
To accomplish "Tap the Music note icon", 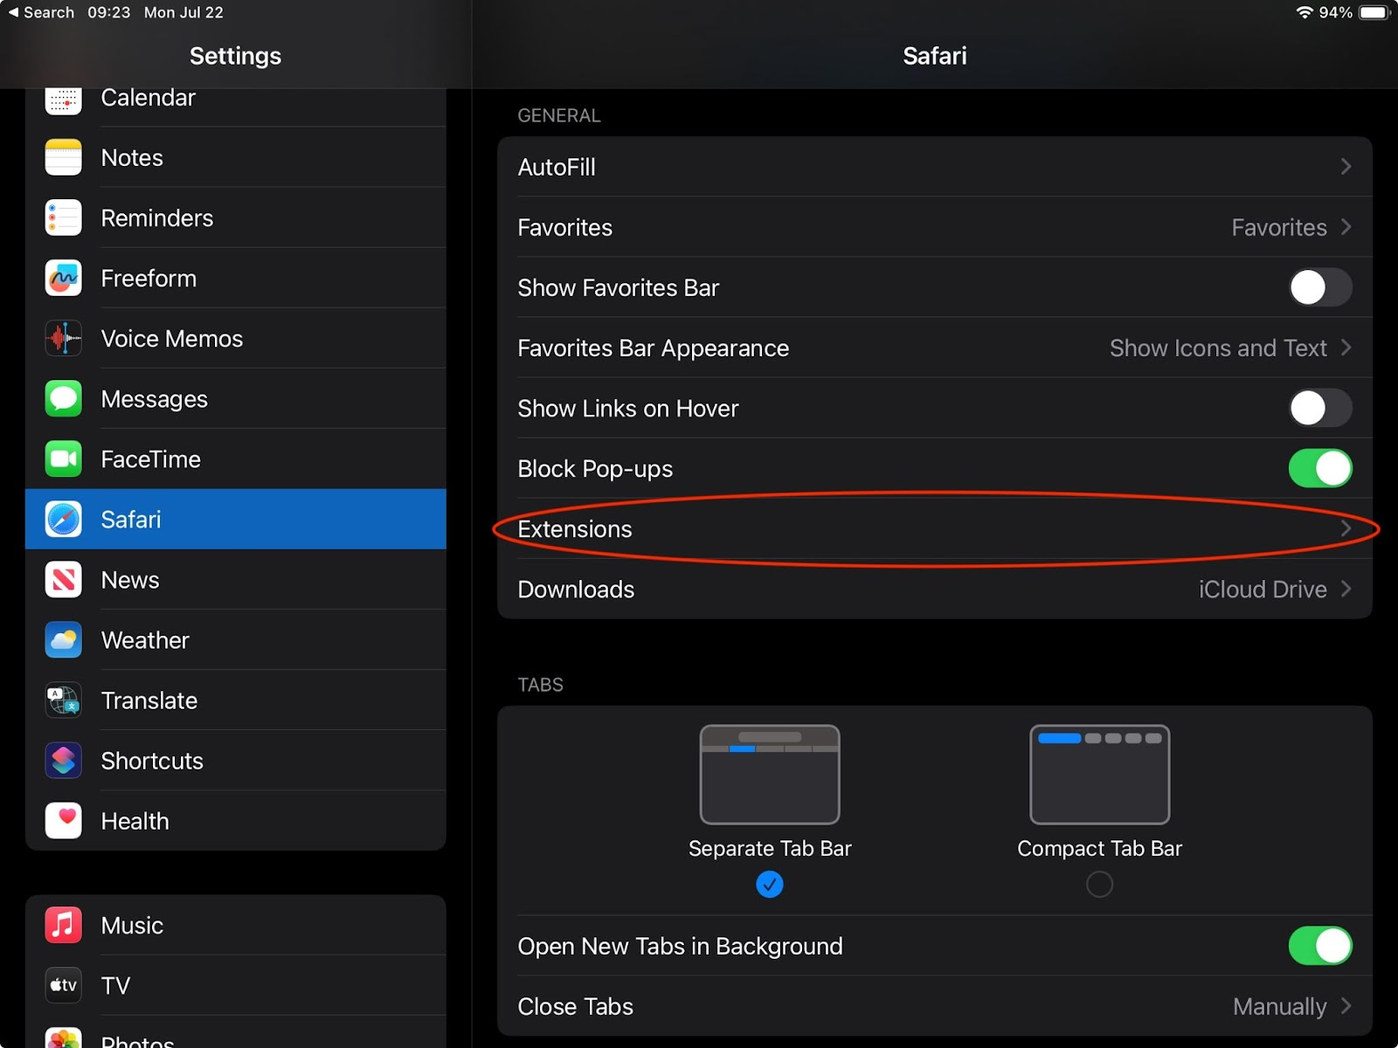I will click(63, 924).
